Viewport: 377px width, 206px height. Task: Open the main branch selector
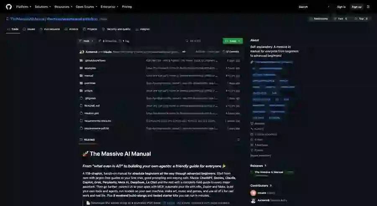86,41
